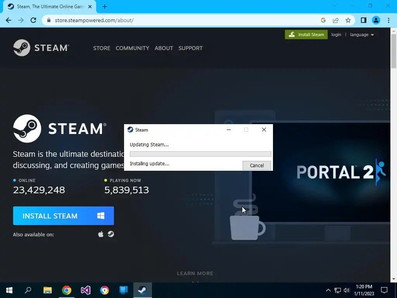
Task: Open Windows taskbar search
Action: point(28,290)
